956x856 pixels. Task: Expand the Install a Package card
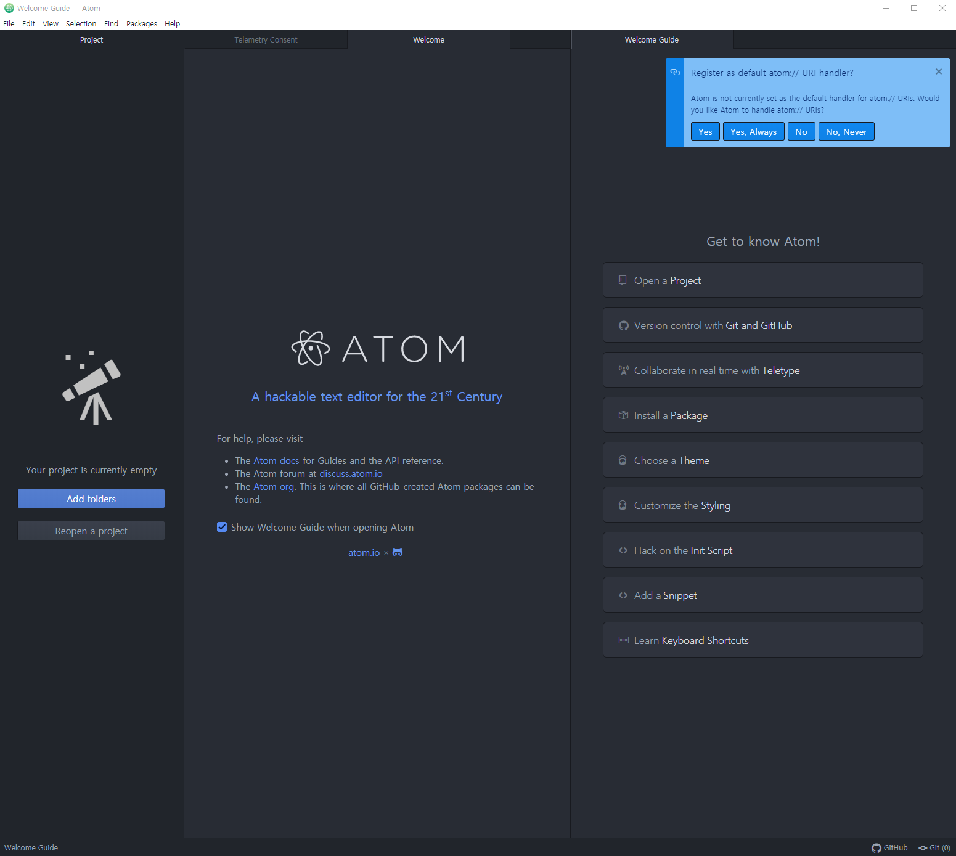point(762,415)
